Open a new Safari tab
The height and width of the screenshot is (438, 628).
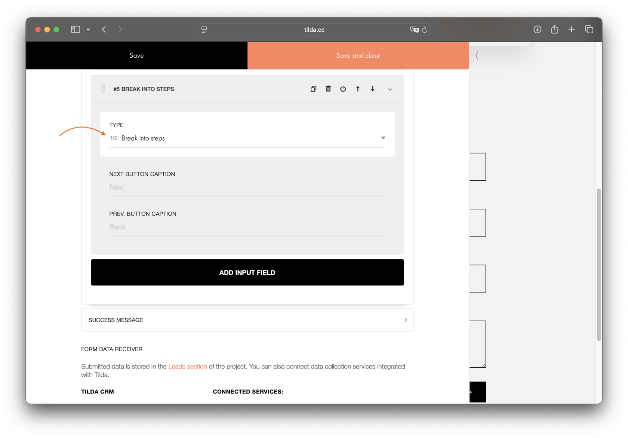571,29
